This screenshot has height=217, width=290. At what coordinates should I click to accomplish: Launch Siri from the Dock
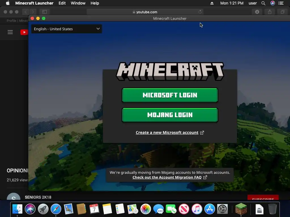pyautogui.click(x=30, y=209)
